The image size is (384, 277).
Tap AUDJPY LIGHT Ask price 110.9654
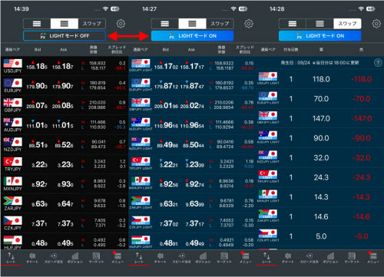(192, 125)
